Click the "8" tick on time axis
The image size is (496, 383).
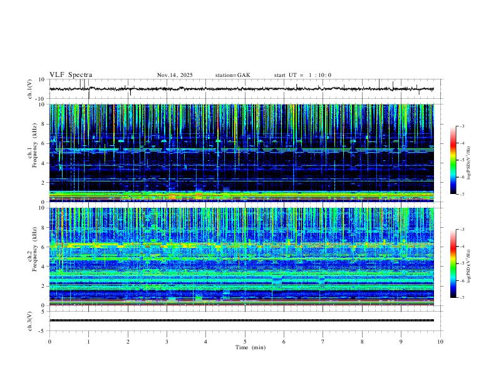(362, 342)
